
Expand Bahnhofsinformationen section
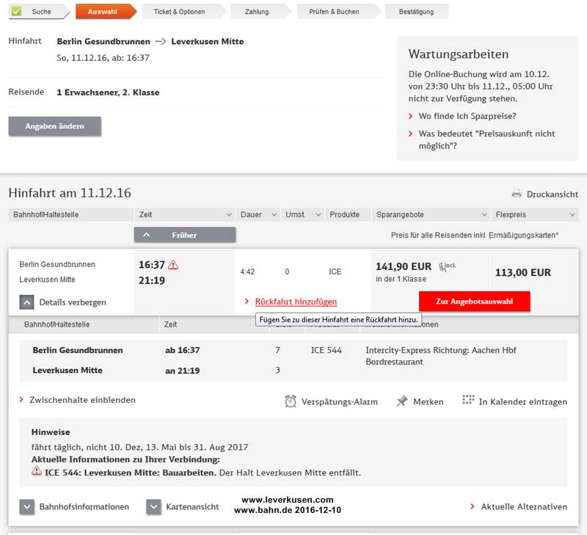(x=27, y=506)
